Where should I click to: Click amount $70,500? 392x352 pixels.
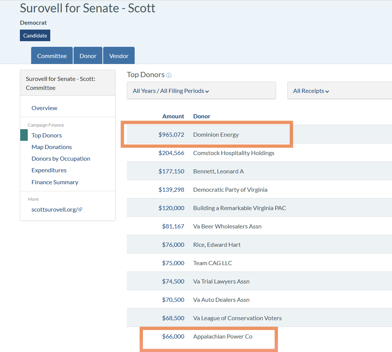point(173,300)
